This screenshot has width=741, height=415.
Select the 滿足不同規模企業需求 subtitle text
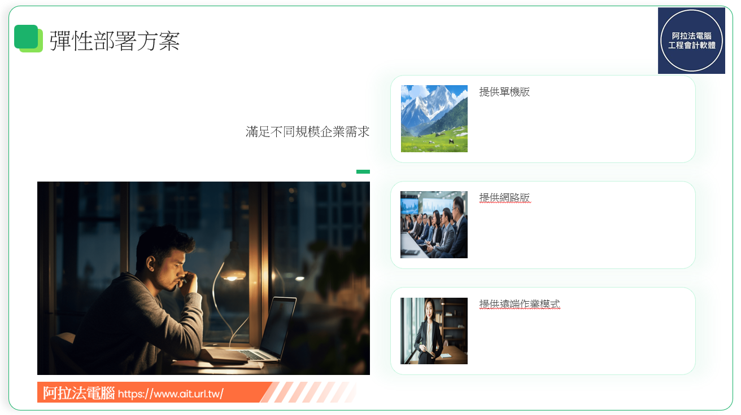pyautogui.click(x=308, y=132)
